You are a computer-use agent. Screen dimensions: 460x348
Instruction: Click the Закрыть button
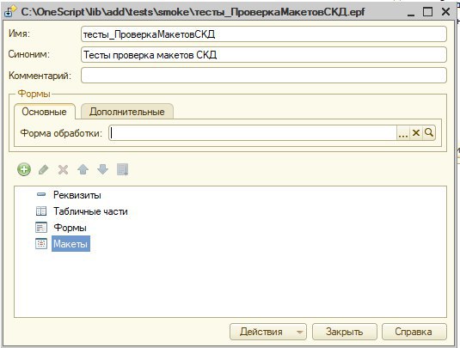(345, 332)
